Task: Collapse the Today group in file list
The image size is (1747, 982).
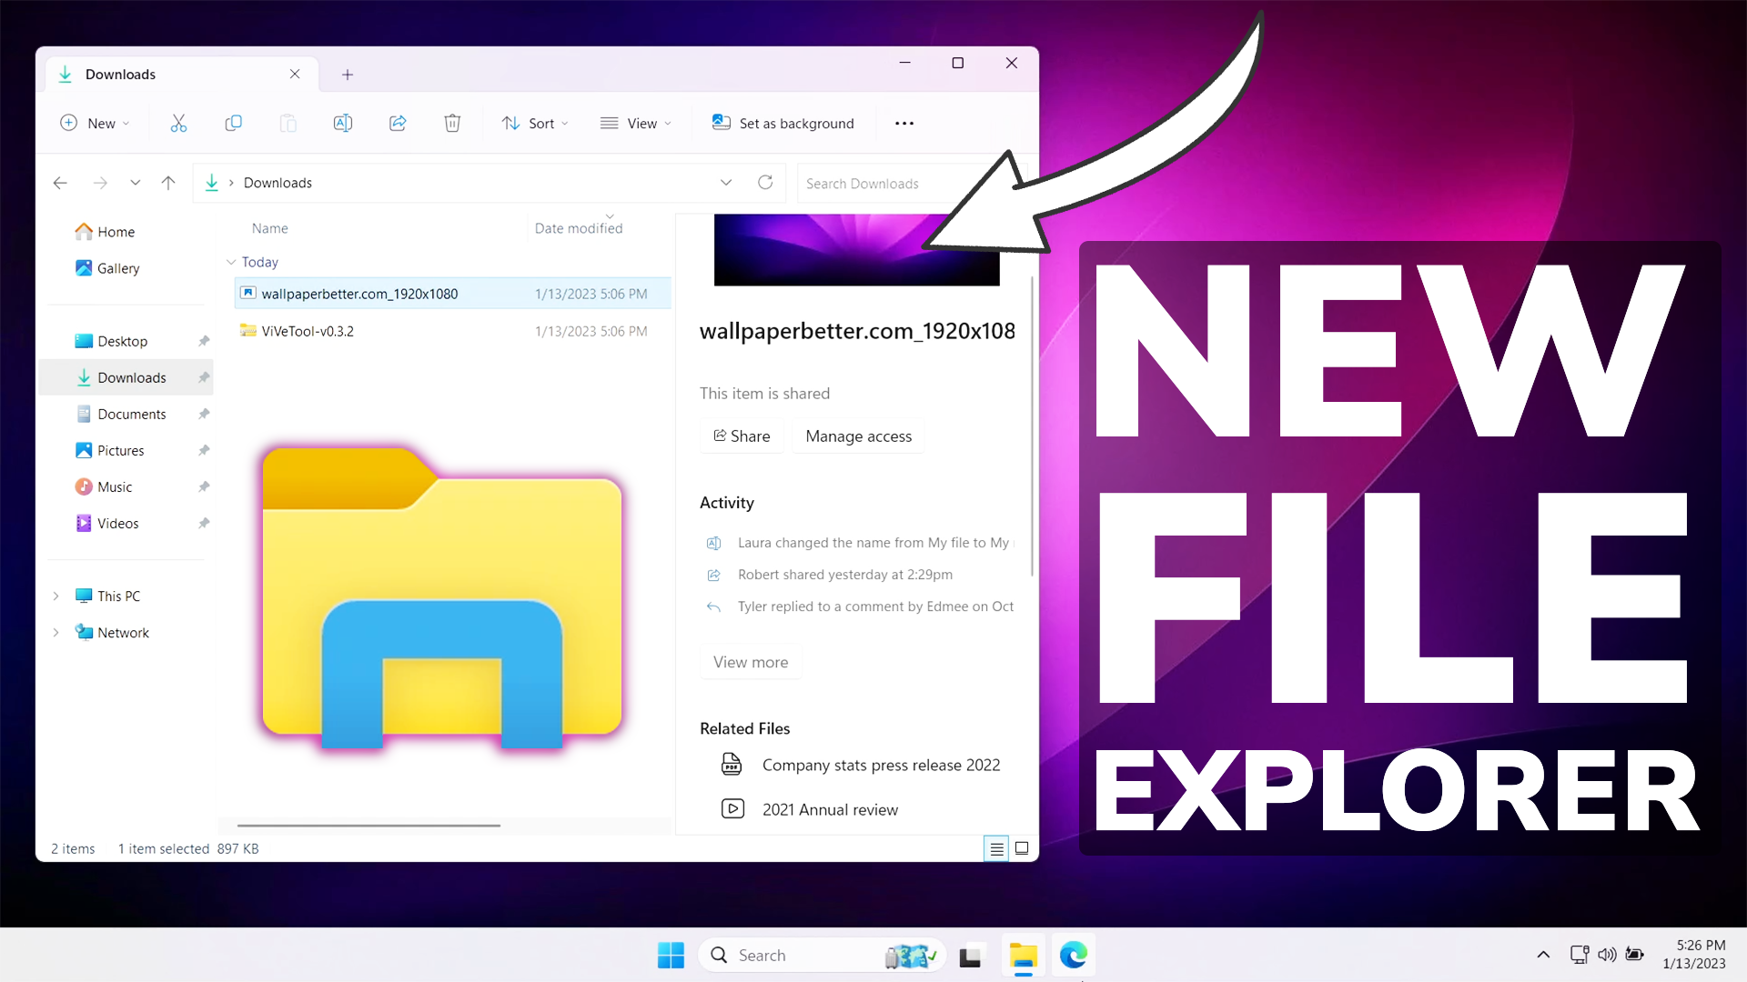Action: pyautogui.click(x=233, y=262)
